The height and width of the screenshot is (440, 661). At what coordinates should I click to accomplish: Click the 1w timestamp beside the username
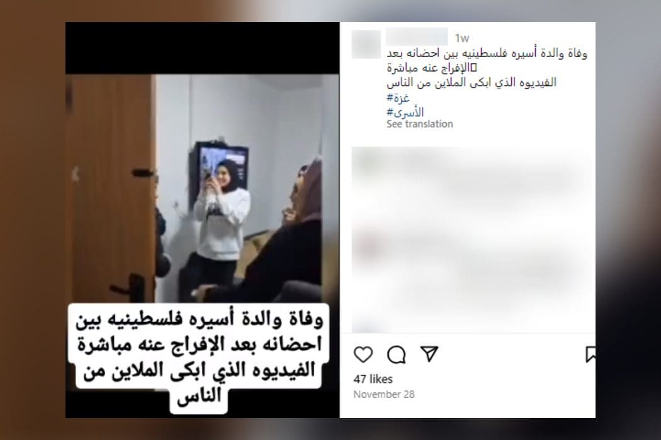pos(462,38)
